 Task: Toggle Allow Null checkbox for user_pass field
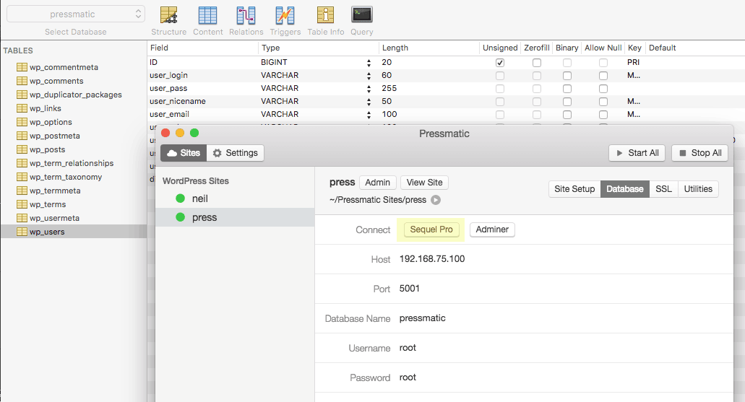603,89
